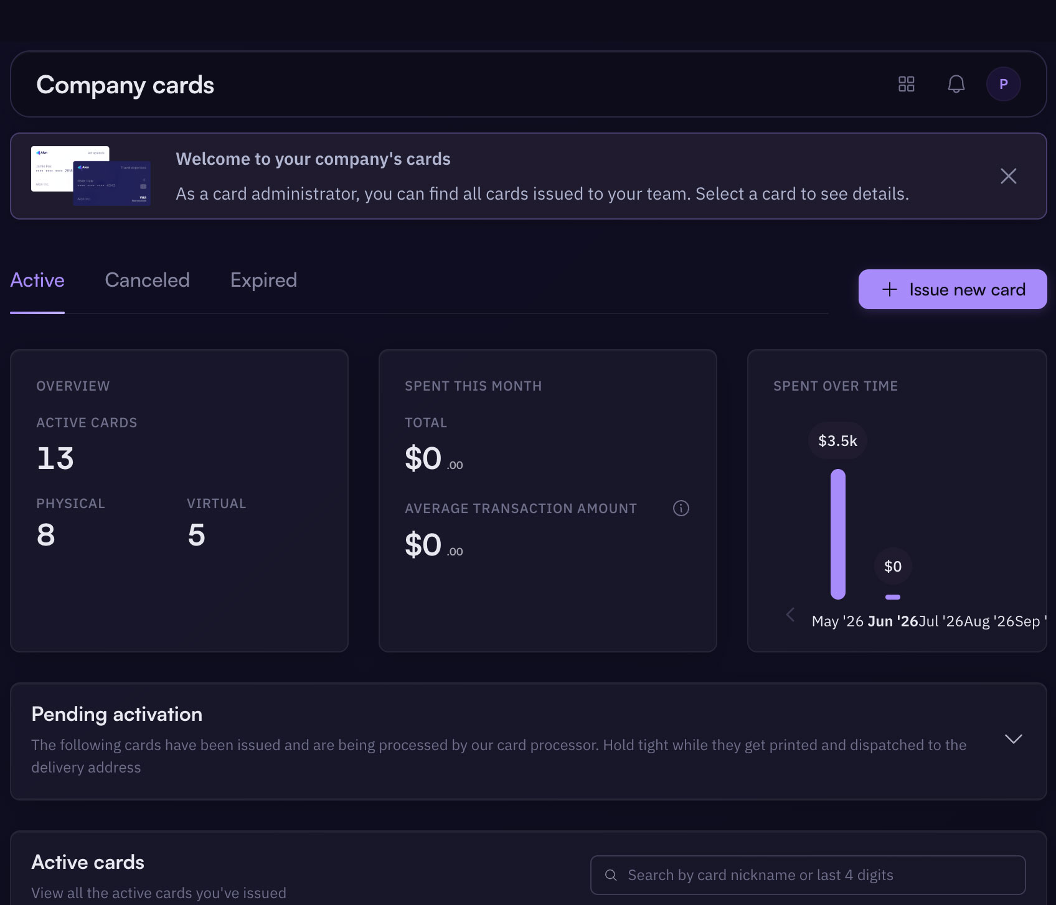
Task: Open the apps grid icon
Action: [x=907, y=84]
